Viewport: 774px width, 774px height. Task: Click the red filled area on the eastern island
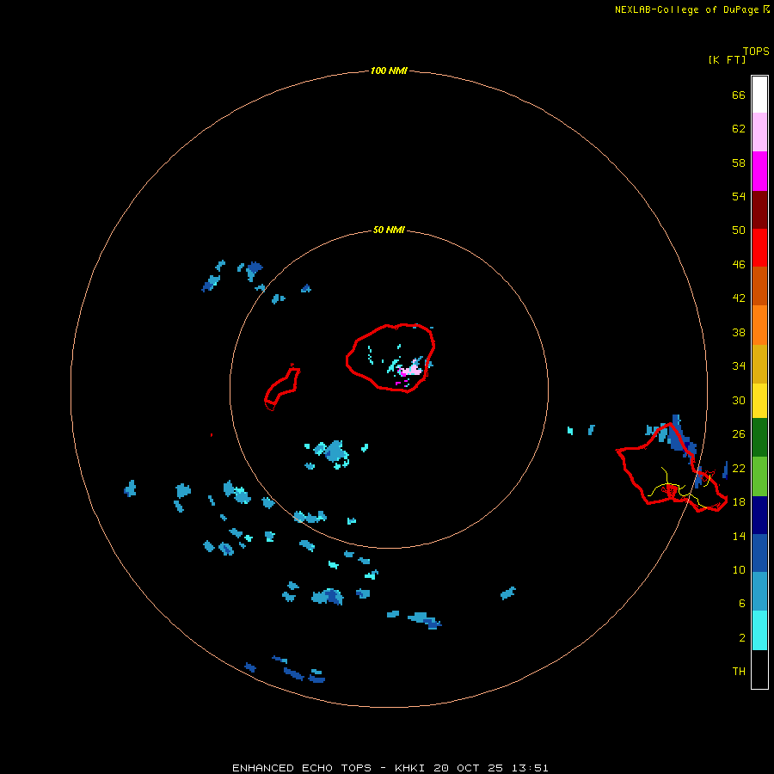(672, 490)
